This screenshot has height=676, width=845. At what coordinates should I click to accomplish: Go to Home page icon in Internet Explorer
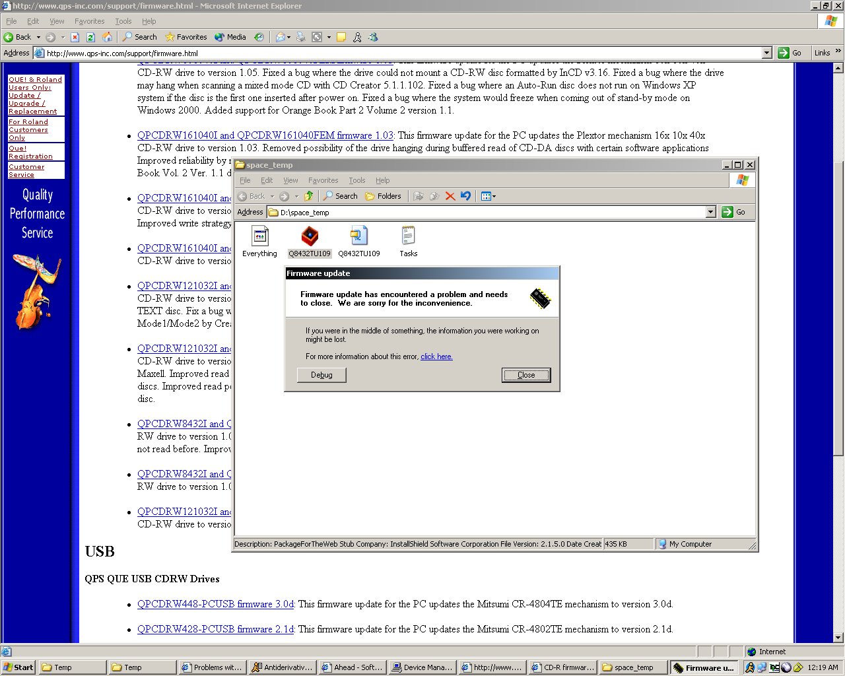tap(107, 37)
